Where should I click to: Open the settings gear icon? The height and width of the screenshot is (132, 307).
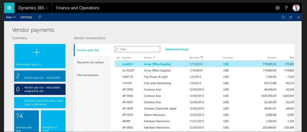tap(278, 8)
